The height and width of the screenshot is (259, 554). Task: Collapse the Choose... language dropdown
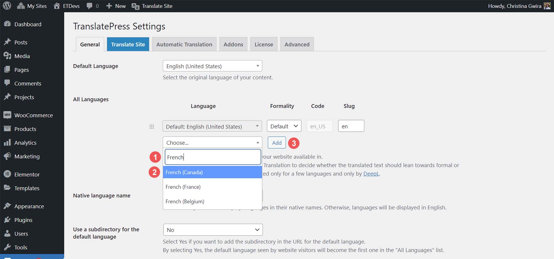(x=212, y=142)
